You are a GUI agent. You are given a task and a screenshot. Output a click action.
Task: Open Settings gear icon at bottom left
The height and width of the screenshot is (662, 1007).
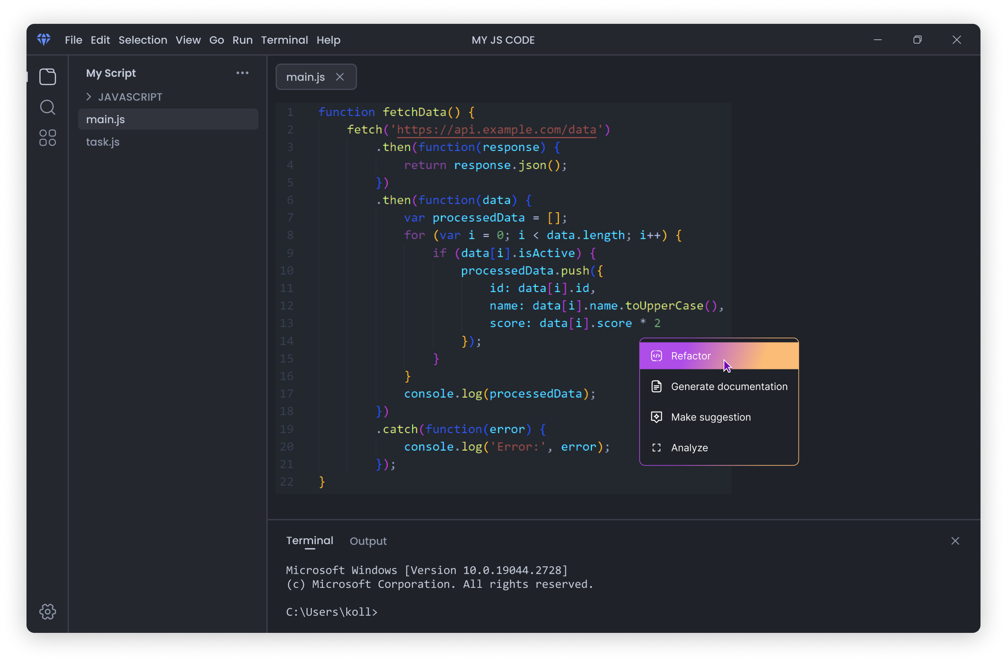48,611
